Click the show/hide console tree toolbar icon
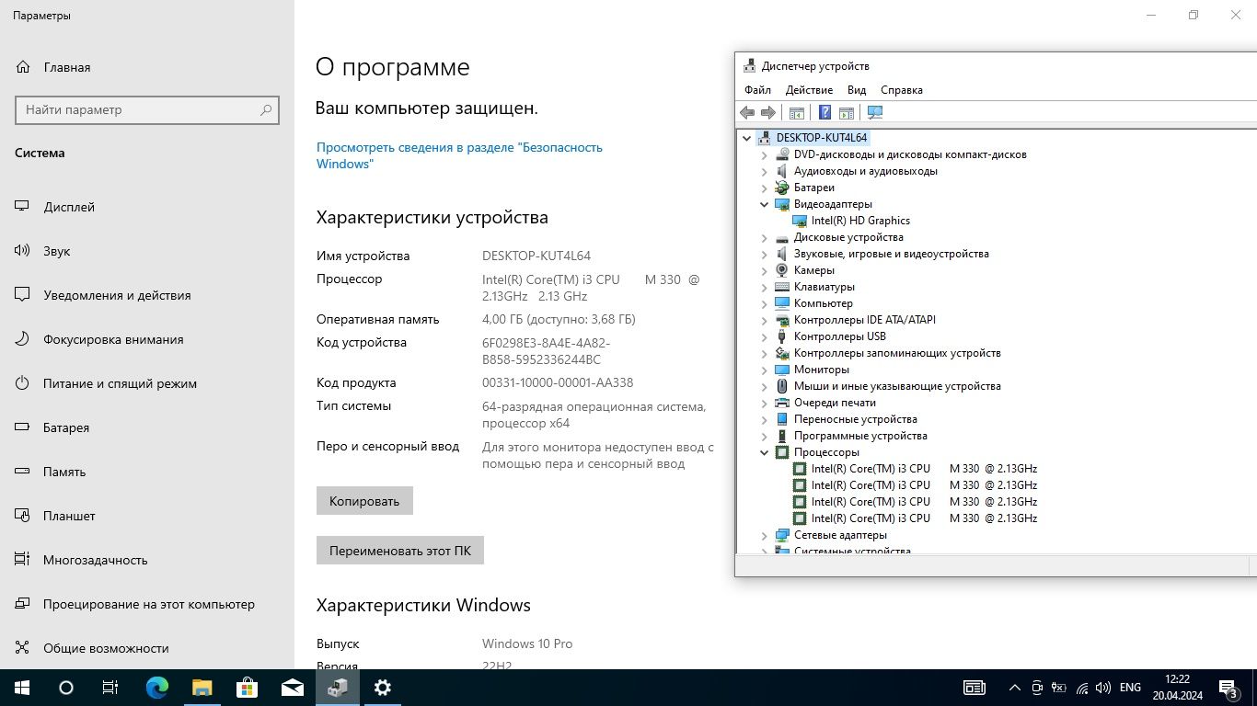This screenshot has height=706, width=1257. tap(797, 112)
